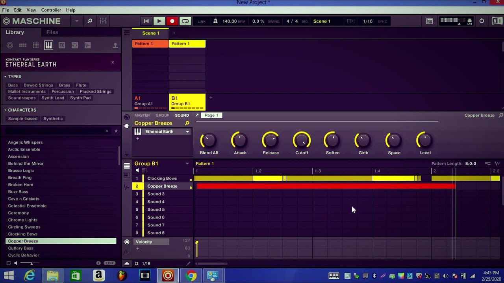Image resolution: width=504 pixels, height=283 pixels.
Task: Switch to the GROUP tab
Action: [162, 116]
